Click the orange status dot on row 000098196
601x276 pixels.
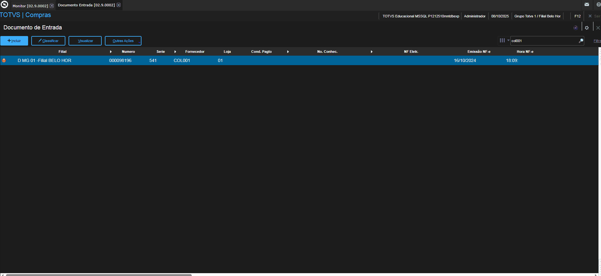[x=4, y=60]
